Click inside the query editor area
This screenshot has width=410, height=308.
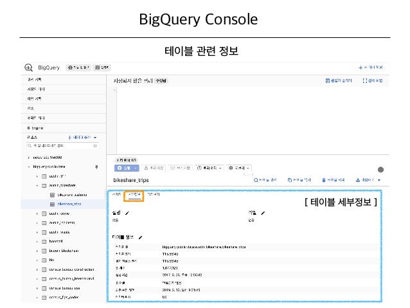click(x=253, y=121)
